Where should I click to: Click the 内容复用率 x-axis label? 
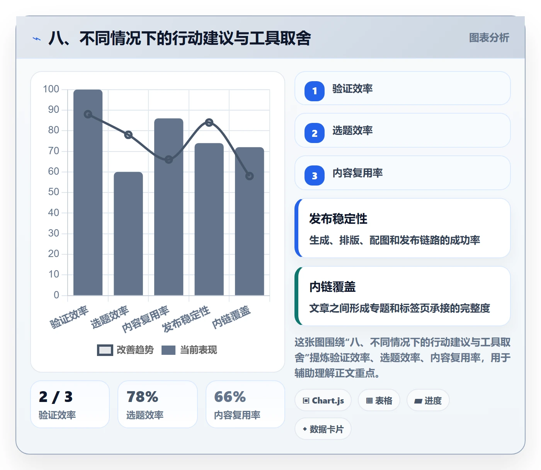point(145,319)
